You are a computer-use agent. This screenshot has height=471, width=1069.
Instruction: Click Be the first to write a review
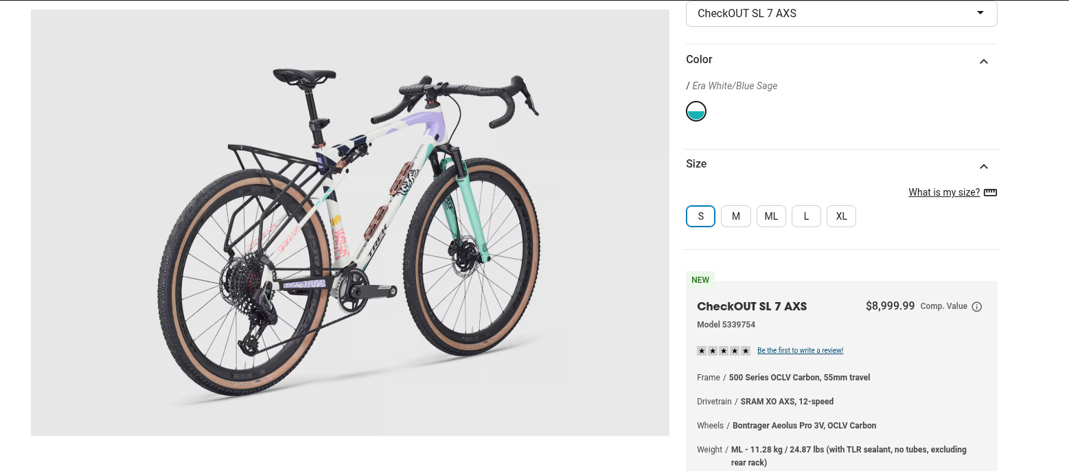point(800,351)
